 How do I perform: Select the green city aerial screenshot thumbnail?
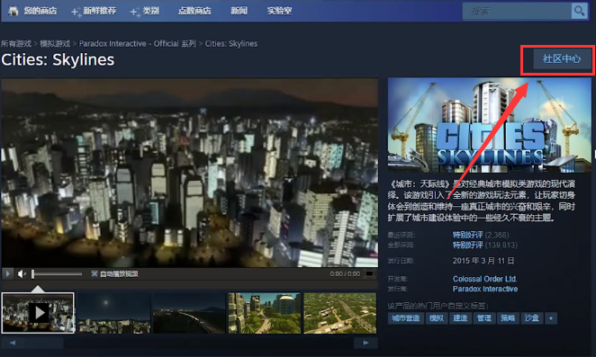[x=339, y=313]
